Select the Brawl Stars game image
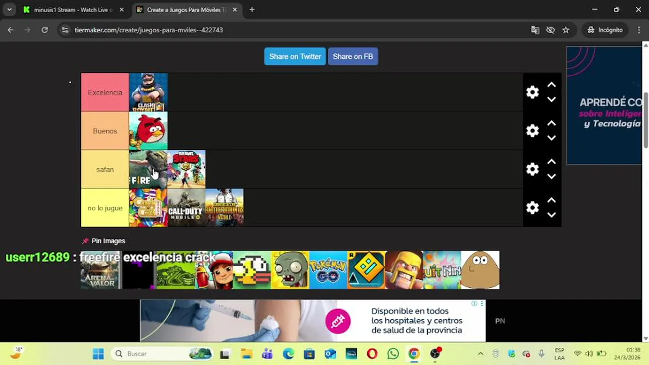The width and height of the screenshot is (649, 365). tap(186, 169)
